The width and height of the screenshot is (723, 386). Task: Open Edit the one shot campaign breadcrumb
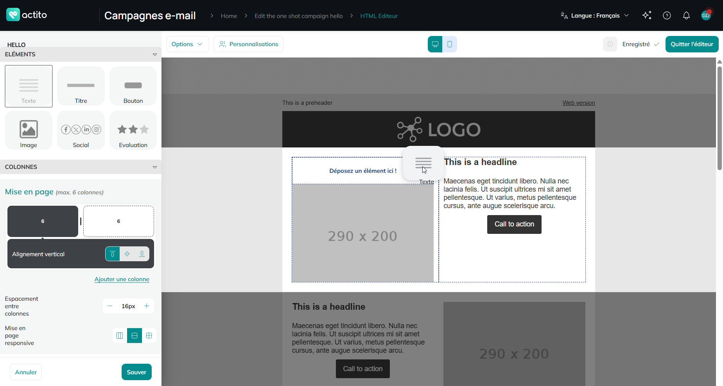point(298,16)
